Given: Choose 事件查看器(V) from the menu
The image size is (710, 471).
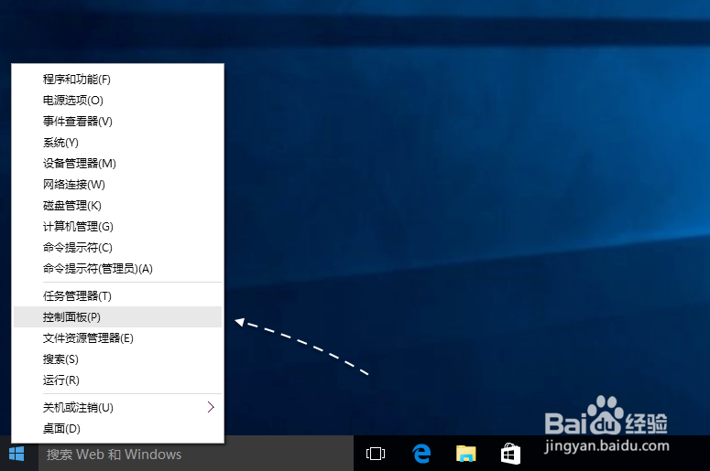Looking at the screenshot, I should [118, 121].
